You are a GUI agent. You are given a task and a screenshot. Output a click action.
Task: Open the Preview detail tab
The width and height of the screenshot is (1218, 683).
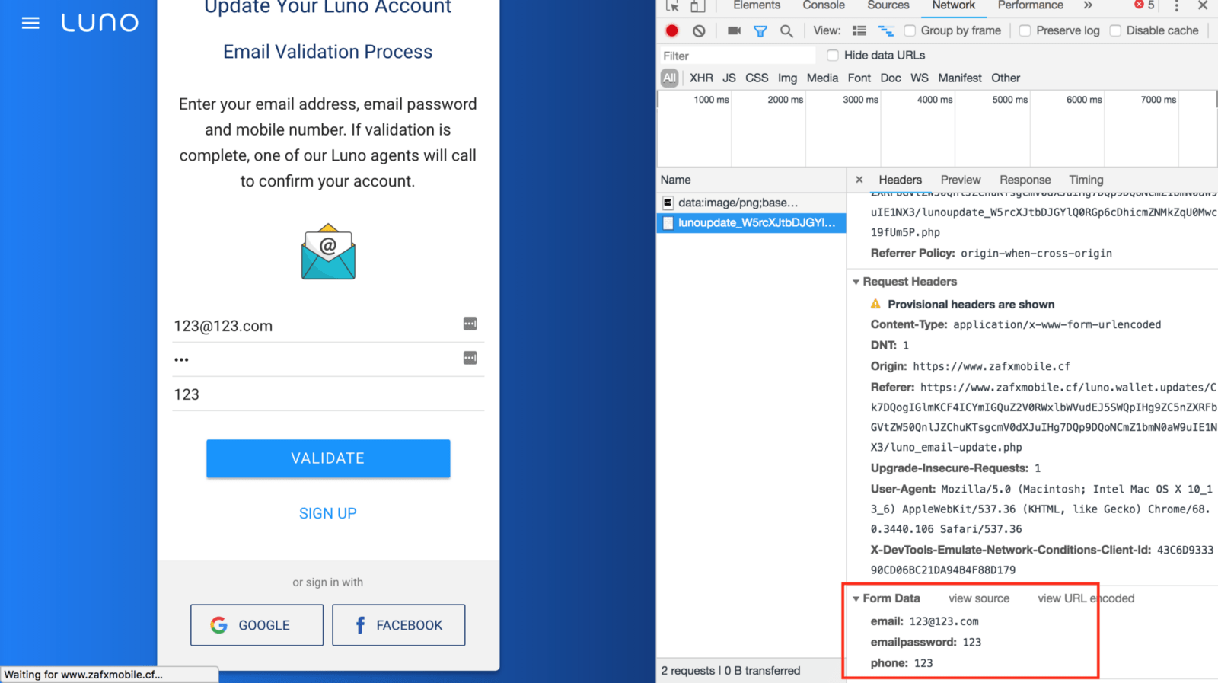coord(961,180)
